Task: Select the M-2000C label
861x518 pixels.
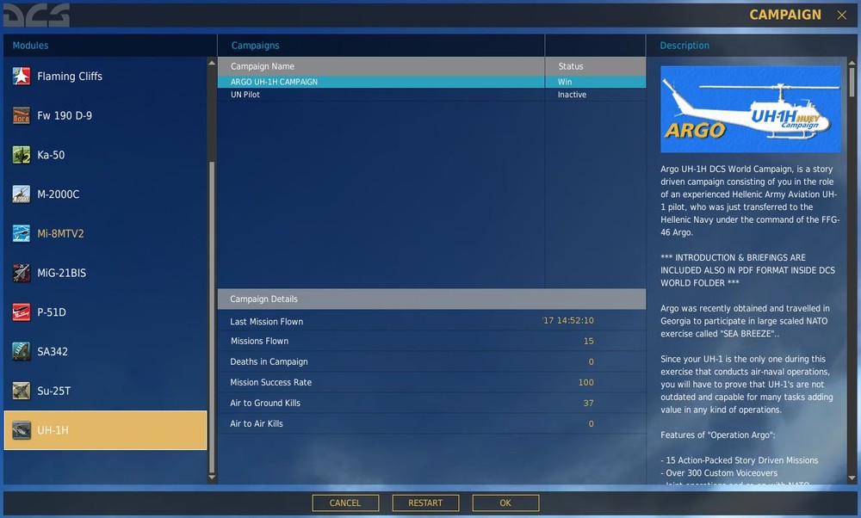Action: (59, 194)
